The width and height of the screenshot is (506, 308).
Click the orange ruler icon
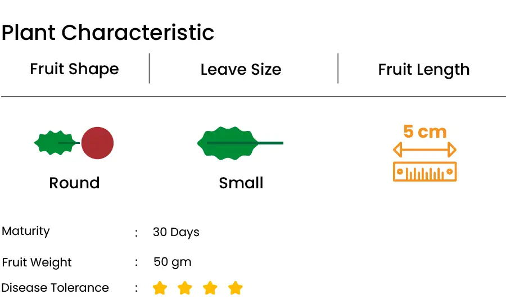pyautogui.click(x=424, y=171)
